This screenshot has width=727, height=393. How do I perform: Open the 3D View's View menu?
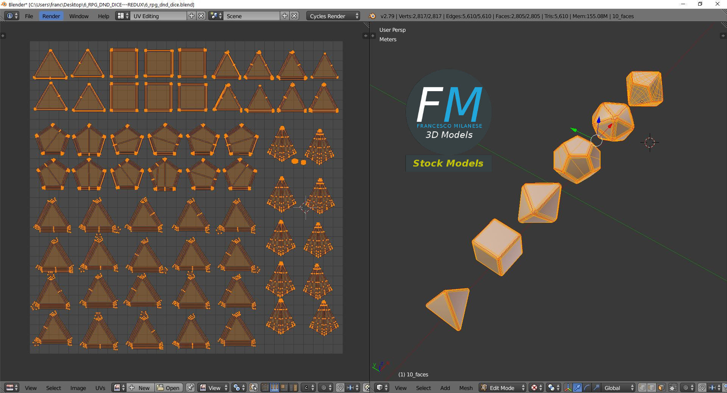point(401,388)
